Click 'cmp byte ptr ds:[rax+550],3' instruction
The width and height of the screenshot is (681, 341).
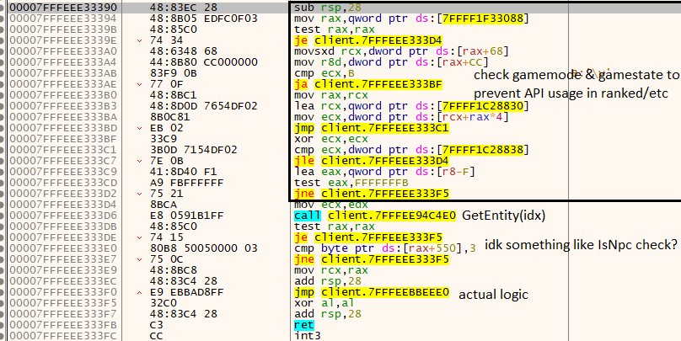click(x=385, y=248)
